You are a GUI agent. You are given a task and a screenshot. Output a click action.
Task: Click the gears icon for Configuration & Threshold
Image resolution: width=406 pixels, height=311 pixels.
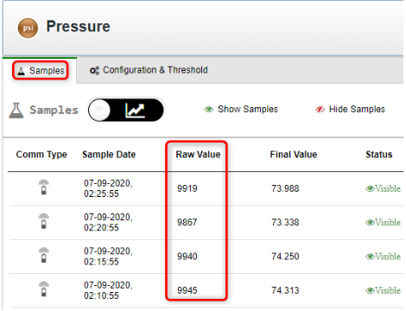(94, 70)
